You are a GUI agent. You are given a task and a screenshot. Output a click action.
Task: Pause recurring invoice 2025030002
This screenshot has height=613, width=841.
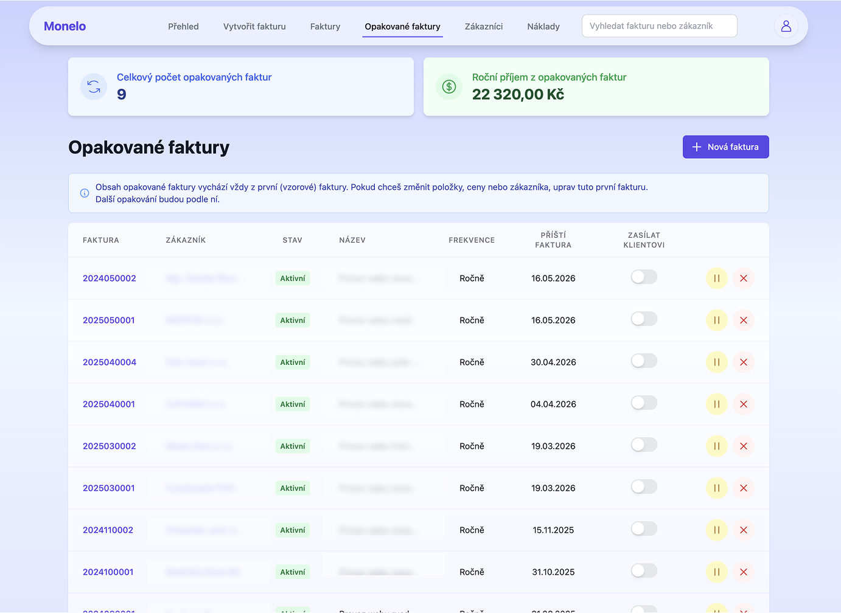pos(717,446)
